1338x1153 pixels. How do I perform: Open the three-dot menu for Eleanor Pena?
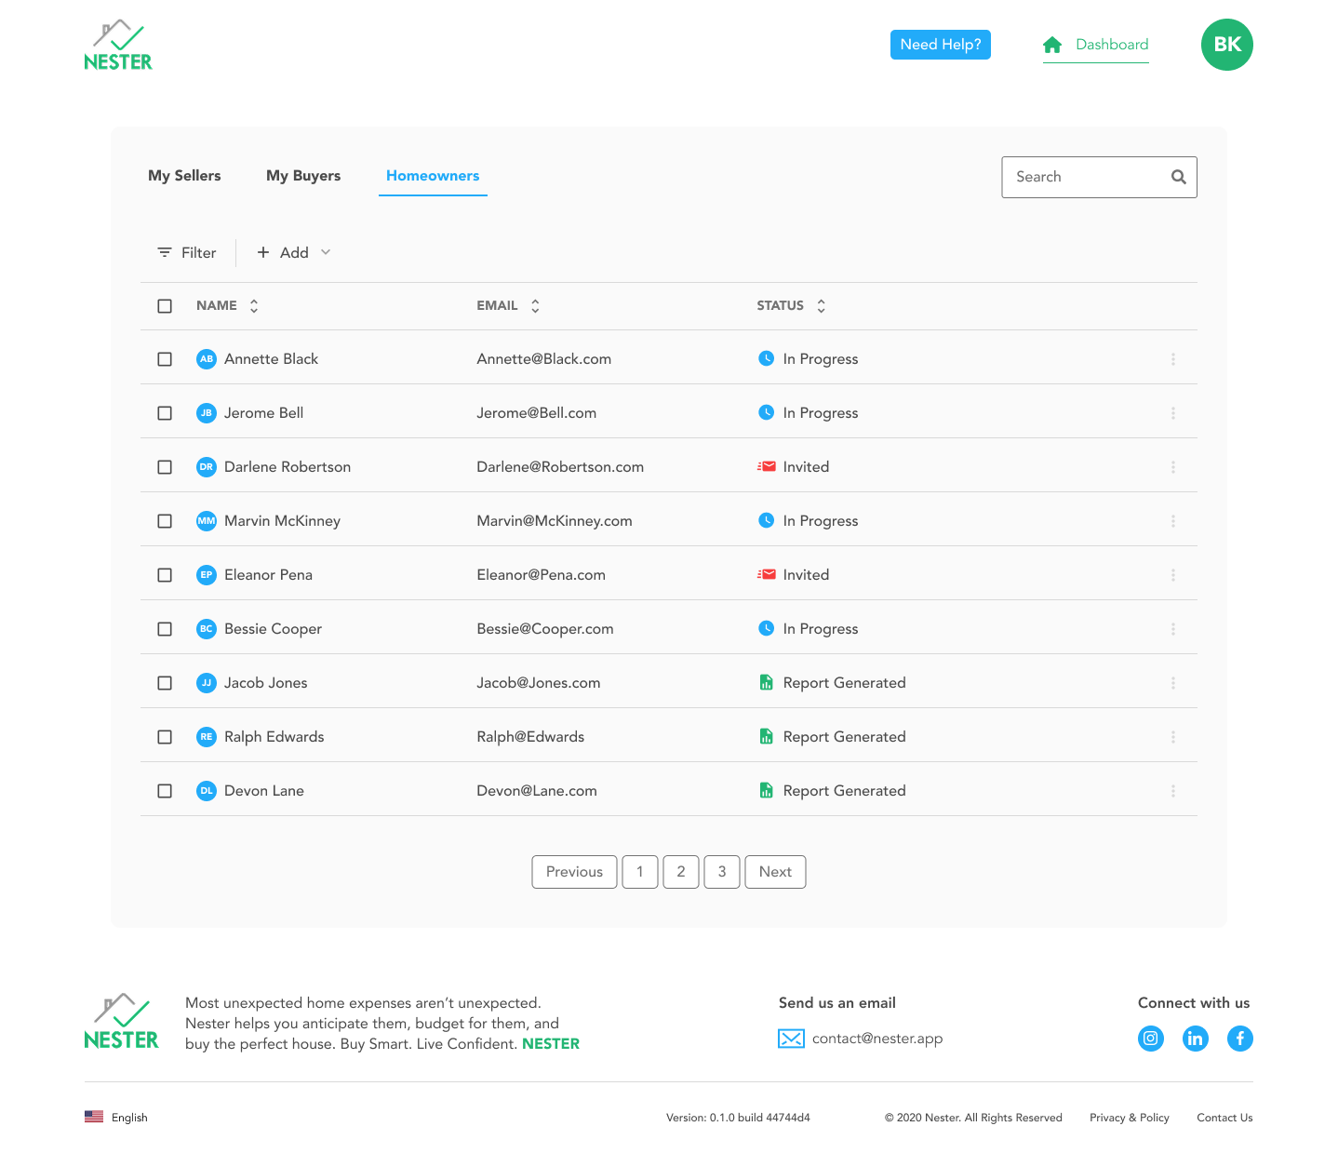(x=1173, y=574)
